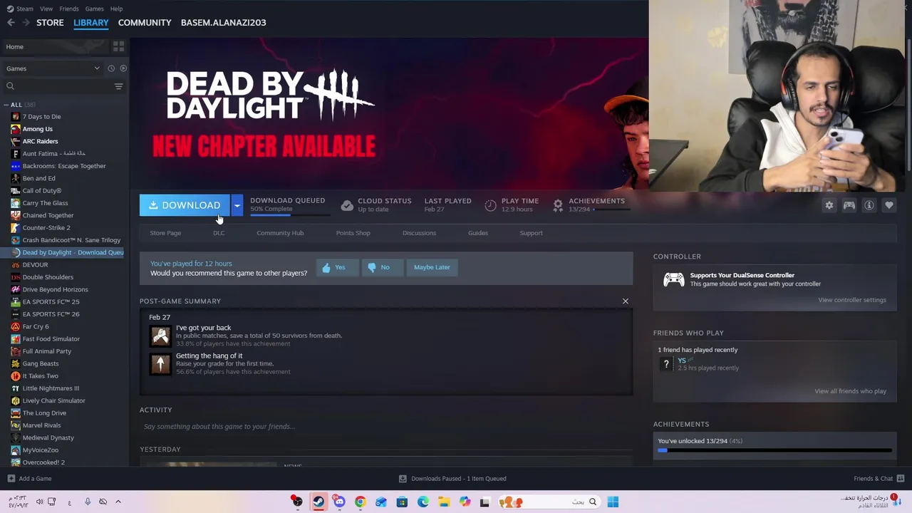Click the achievements progress bar
This screenshot has height=513, width=912.
pyautogui.click(x=774, y=450)
